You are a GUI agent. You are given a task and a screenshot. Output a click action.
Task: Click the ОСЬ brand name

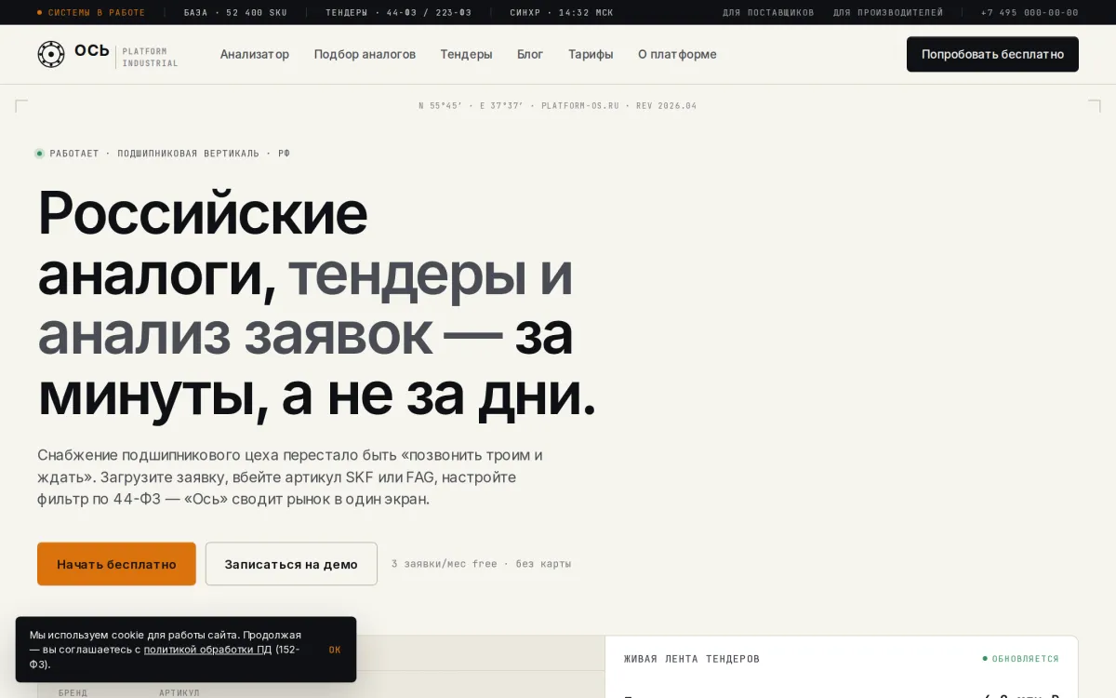[92, 50]
